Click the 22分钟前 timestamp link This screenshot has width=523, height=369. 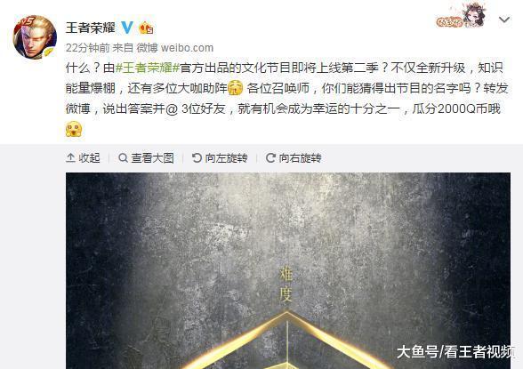(87, 48)
